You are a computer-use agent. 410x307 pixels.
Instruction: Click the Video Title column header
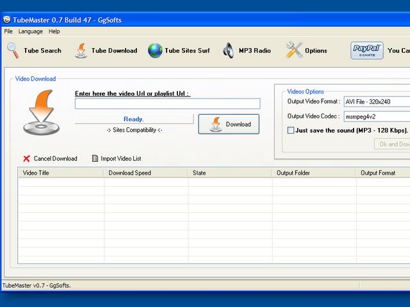pyautogui.click(x=61, y=173)
